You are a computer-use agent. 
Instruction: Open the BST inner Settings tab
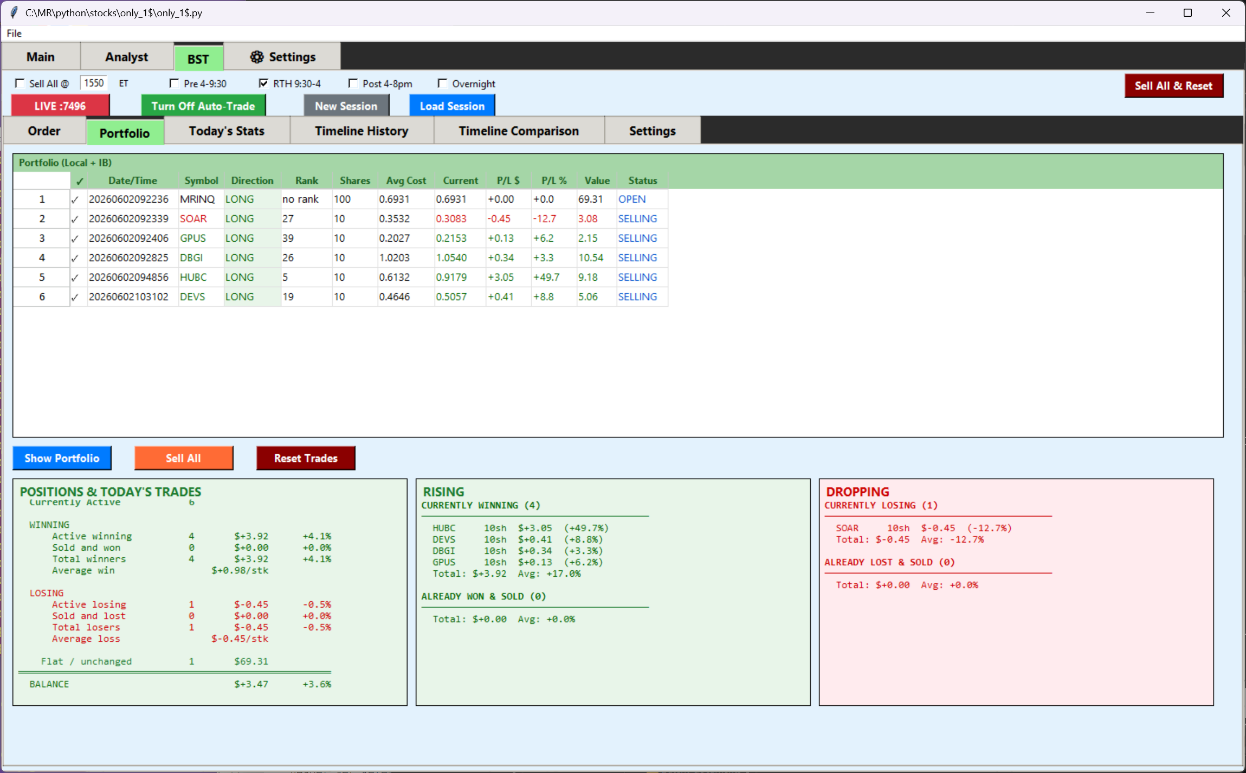click(653, 131)
